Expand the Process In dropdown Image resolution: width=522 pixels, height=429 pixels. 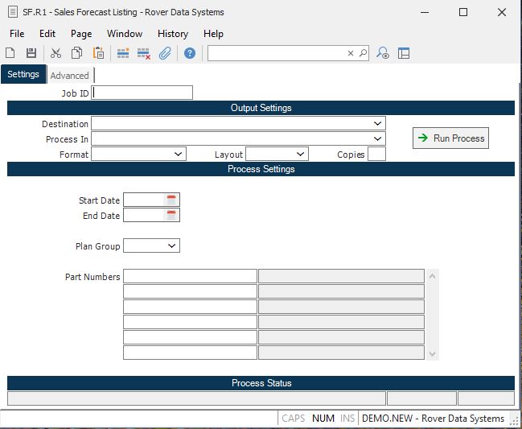click(x=378, y=138)
